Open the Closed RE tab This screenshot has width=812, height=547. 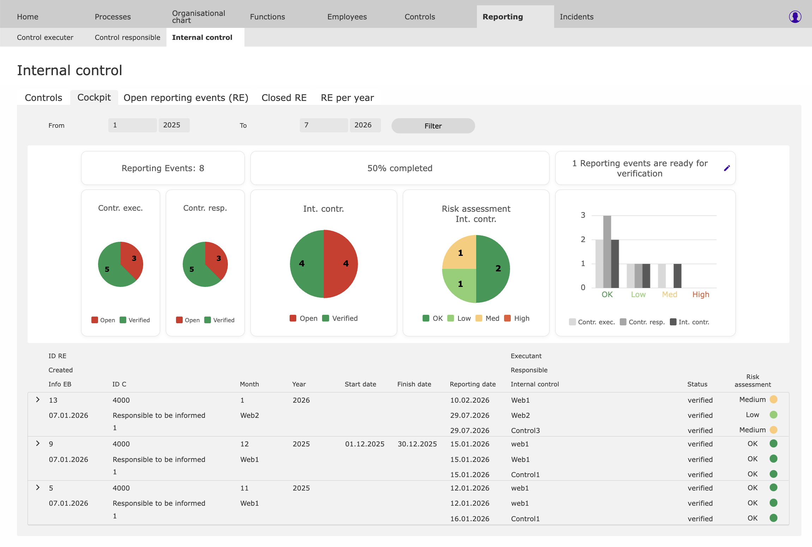(x=284, y=98)
